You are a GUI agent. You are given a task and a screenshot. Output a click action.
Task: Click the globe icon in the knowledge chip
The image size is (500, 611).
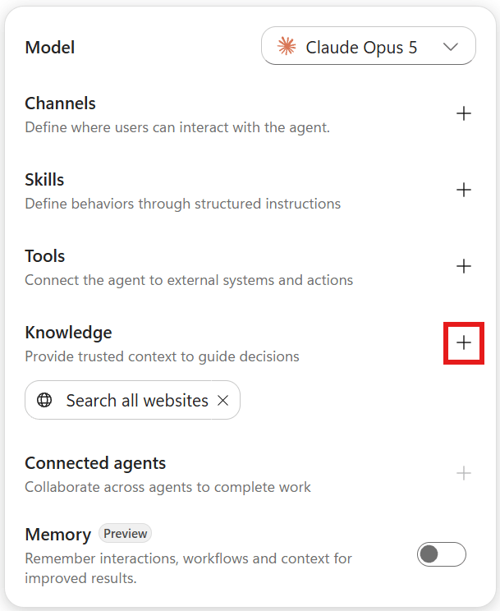click(44, 400)
